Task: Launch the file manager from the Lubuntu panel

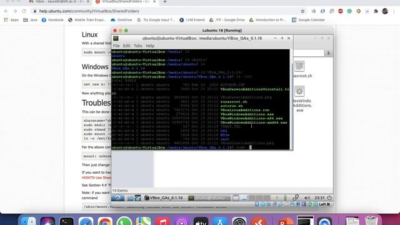Action: (x=131, y=197)
